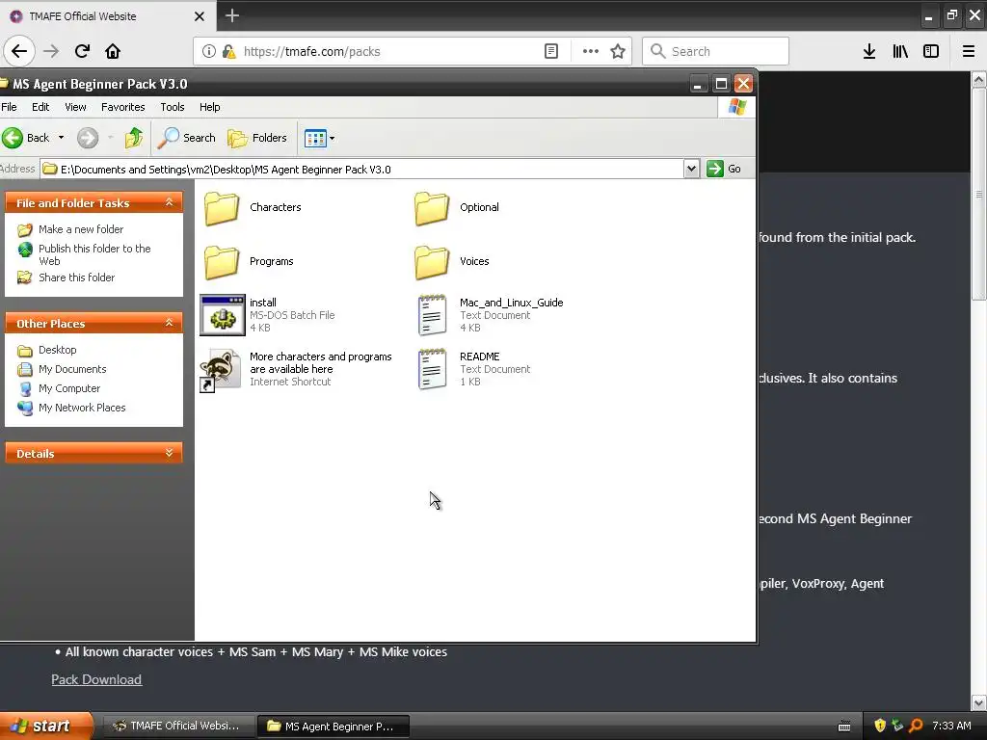Image resolution: width=987 pixels, height=740 pixels.
Task: Open the File menu
Action: pyautogui.click(x=9, y=107)
